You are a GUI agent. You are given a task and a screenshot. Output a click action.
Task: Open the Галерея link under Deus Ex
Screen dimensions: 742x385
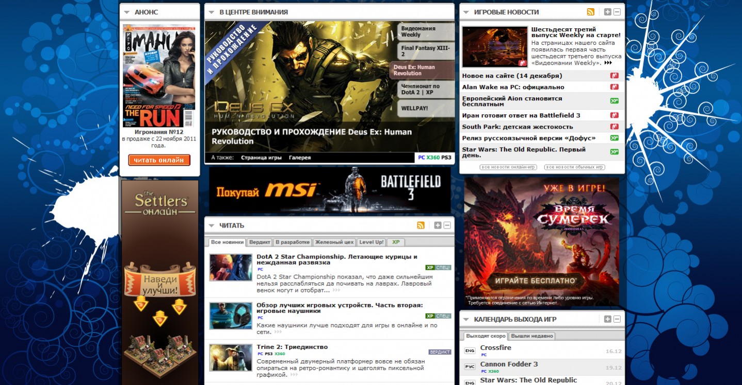coord(300,157)
